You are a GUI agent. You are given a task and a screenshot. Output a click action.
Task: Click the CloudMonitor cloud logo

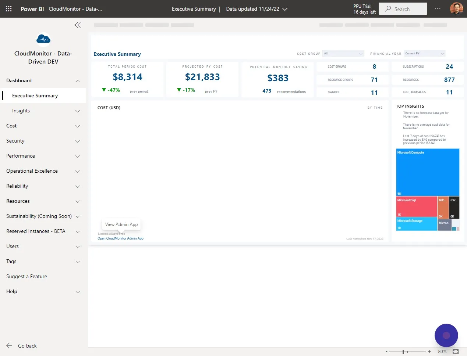43,39
